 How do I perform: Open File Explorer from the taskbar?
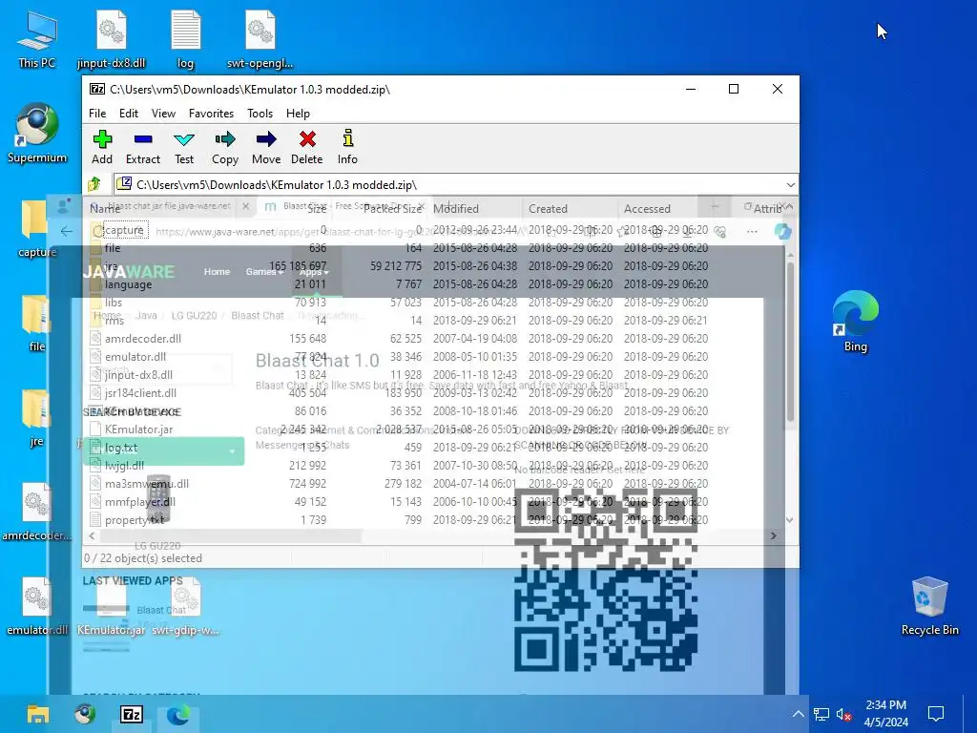click(x=37, y=714)
